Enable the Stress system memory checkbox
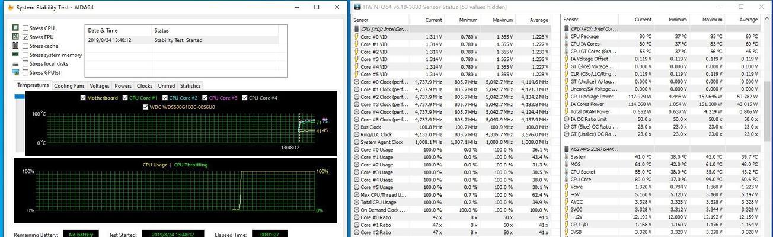The height and width of the screenshot is (237, 773). click(25, 55)
